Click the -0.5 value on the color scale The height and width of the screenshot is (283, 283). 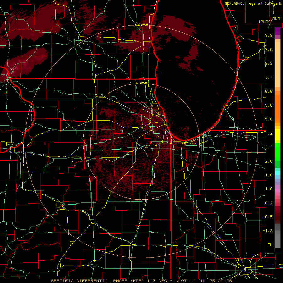(x=268, y=217)
